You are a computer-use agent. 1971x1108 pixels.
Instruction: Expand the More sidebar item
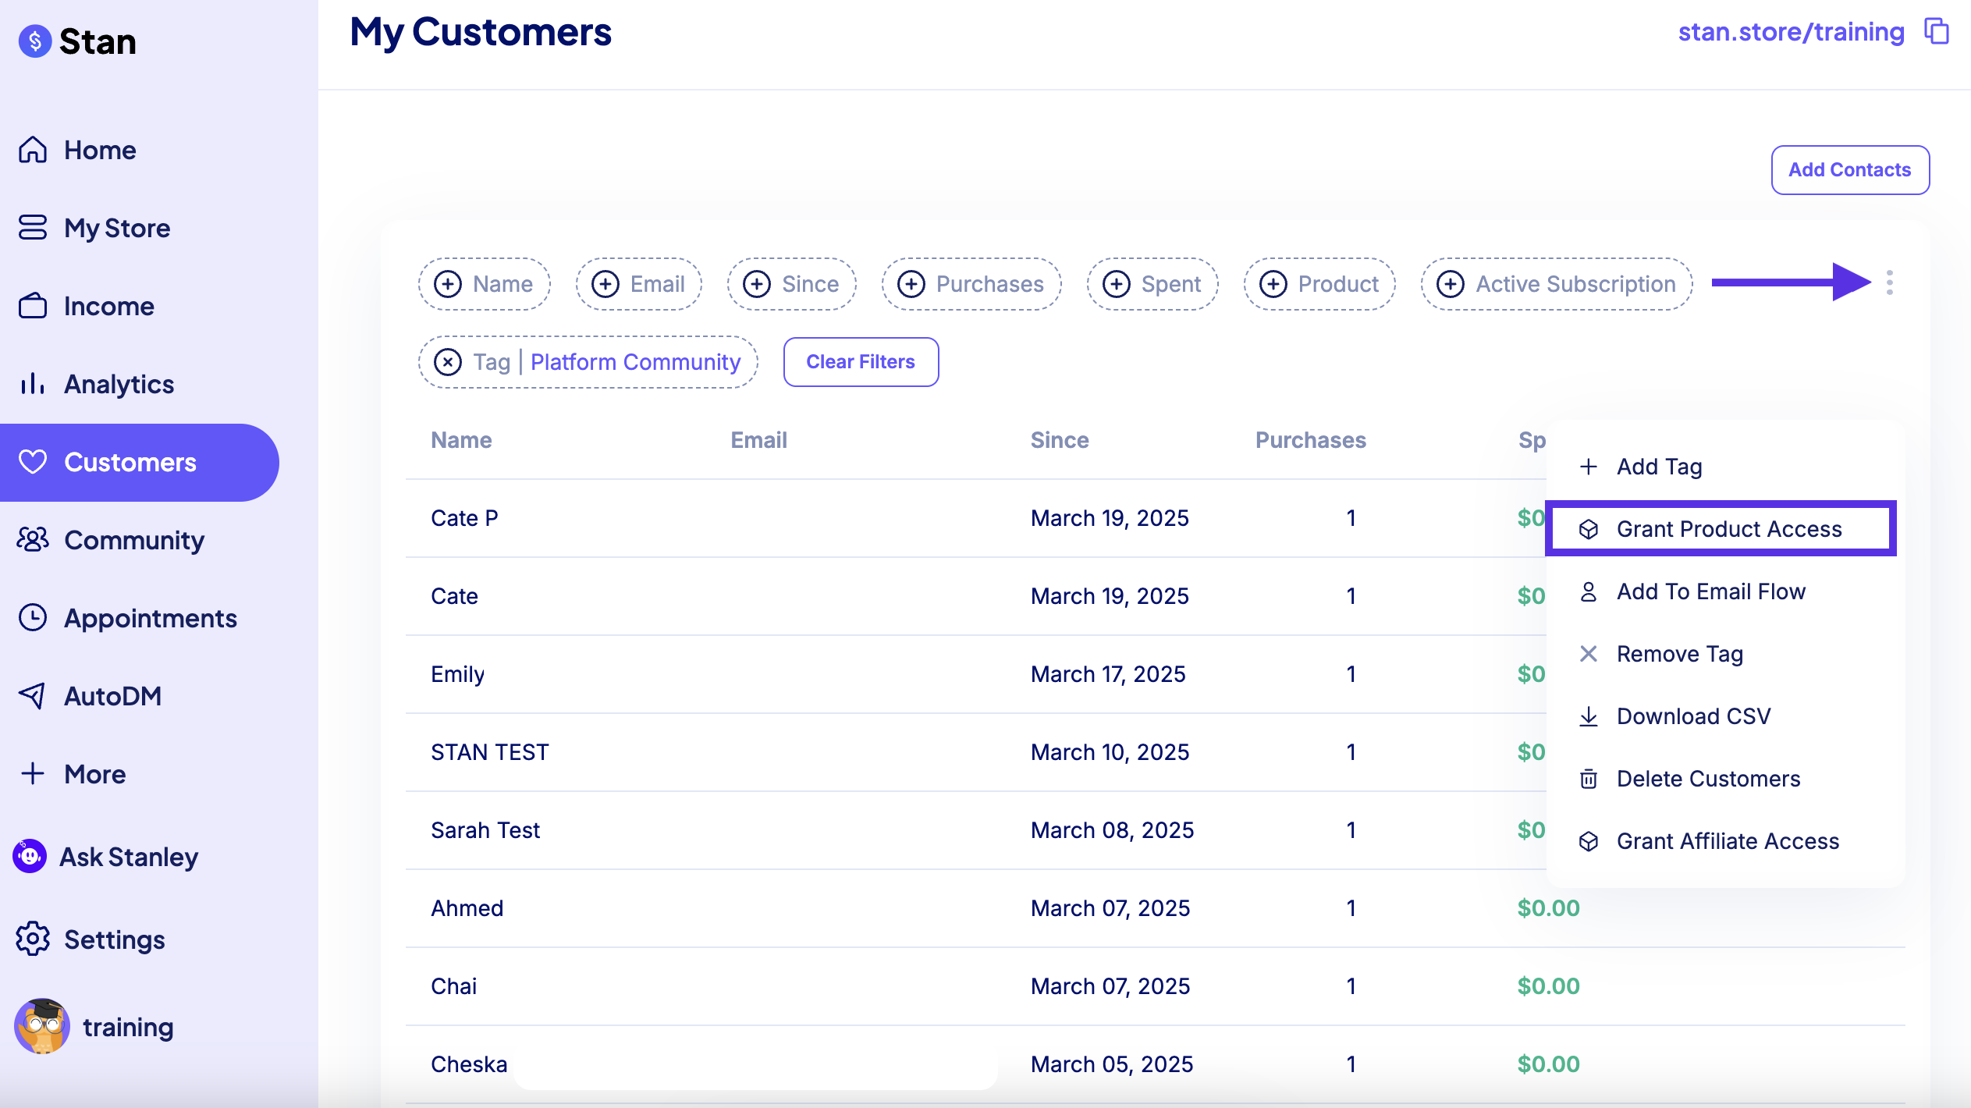coord(72,774)
